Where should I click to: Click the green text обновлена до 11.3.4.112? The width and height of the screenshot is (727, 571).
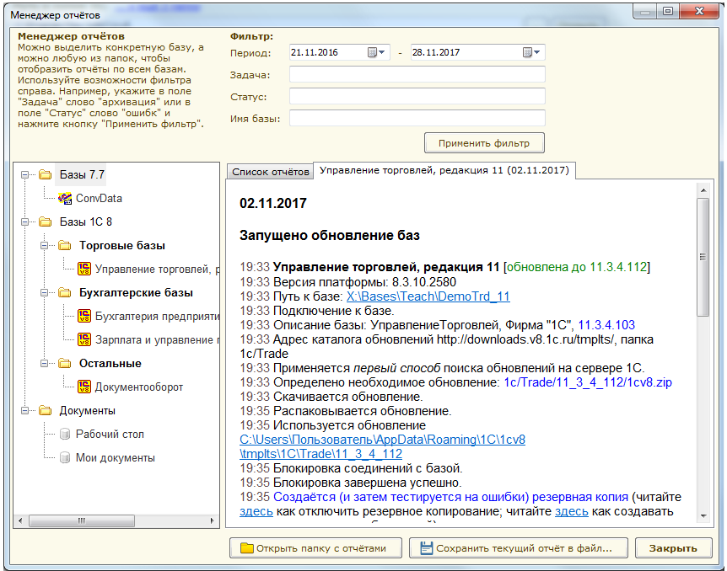point(577,267)
